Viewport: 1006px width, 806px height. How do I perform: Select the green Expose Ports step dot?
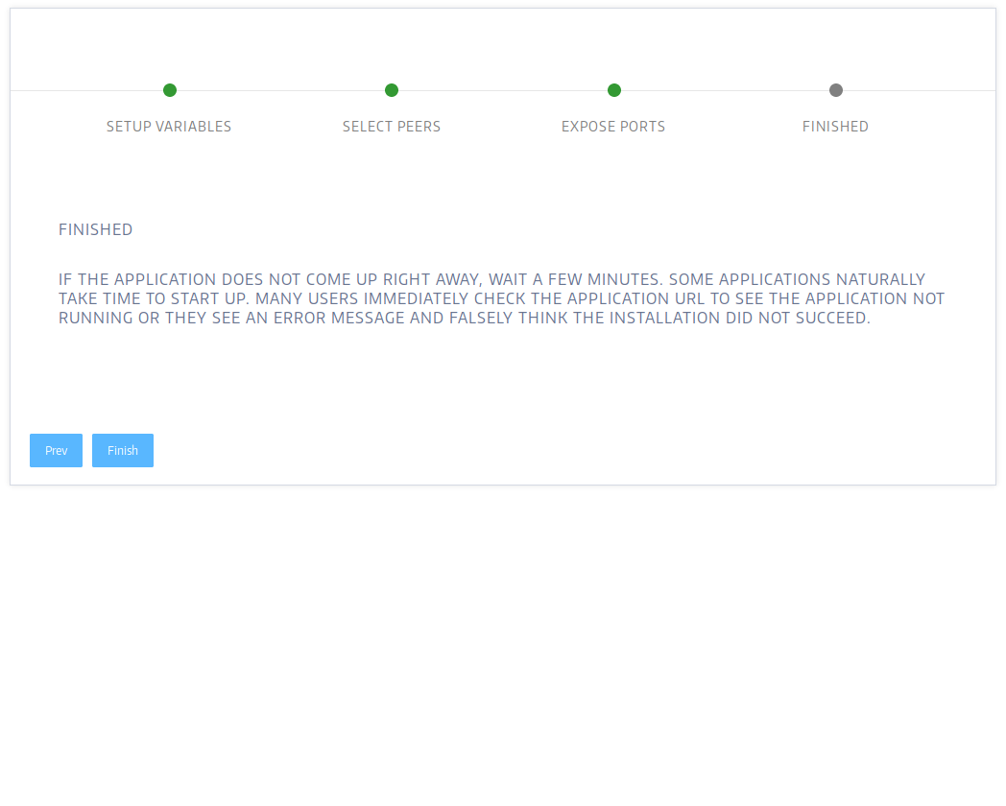614,90
